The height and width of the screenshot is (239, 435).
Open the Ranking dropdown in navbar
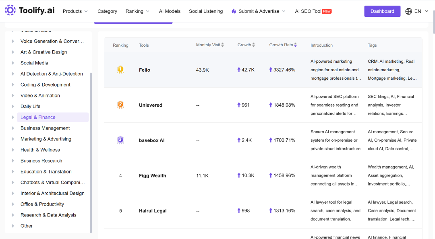coord(137,11)
